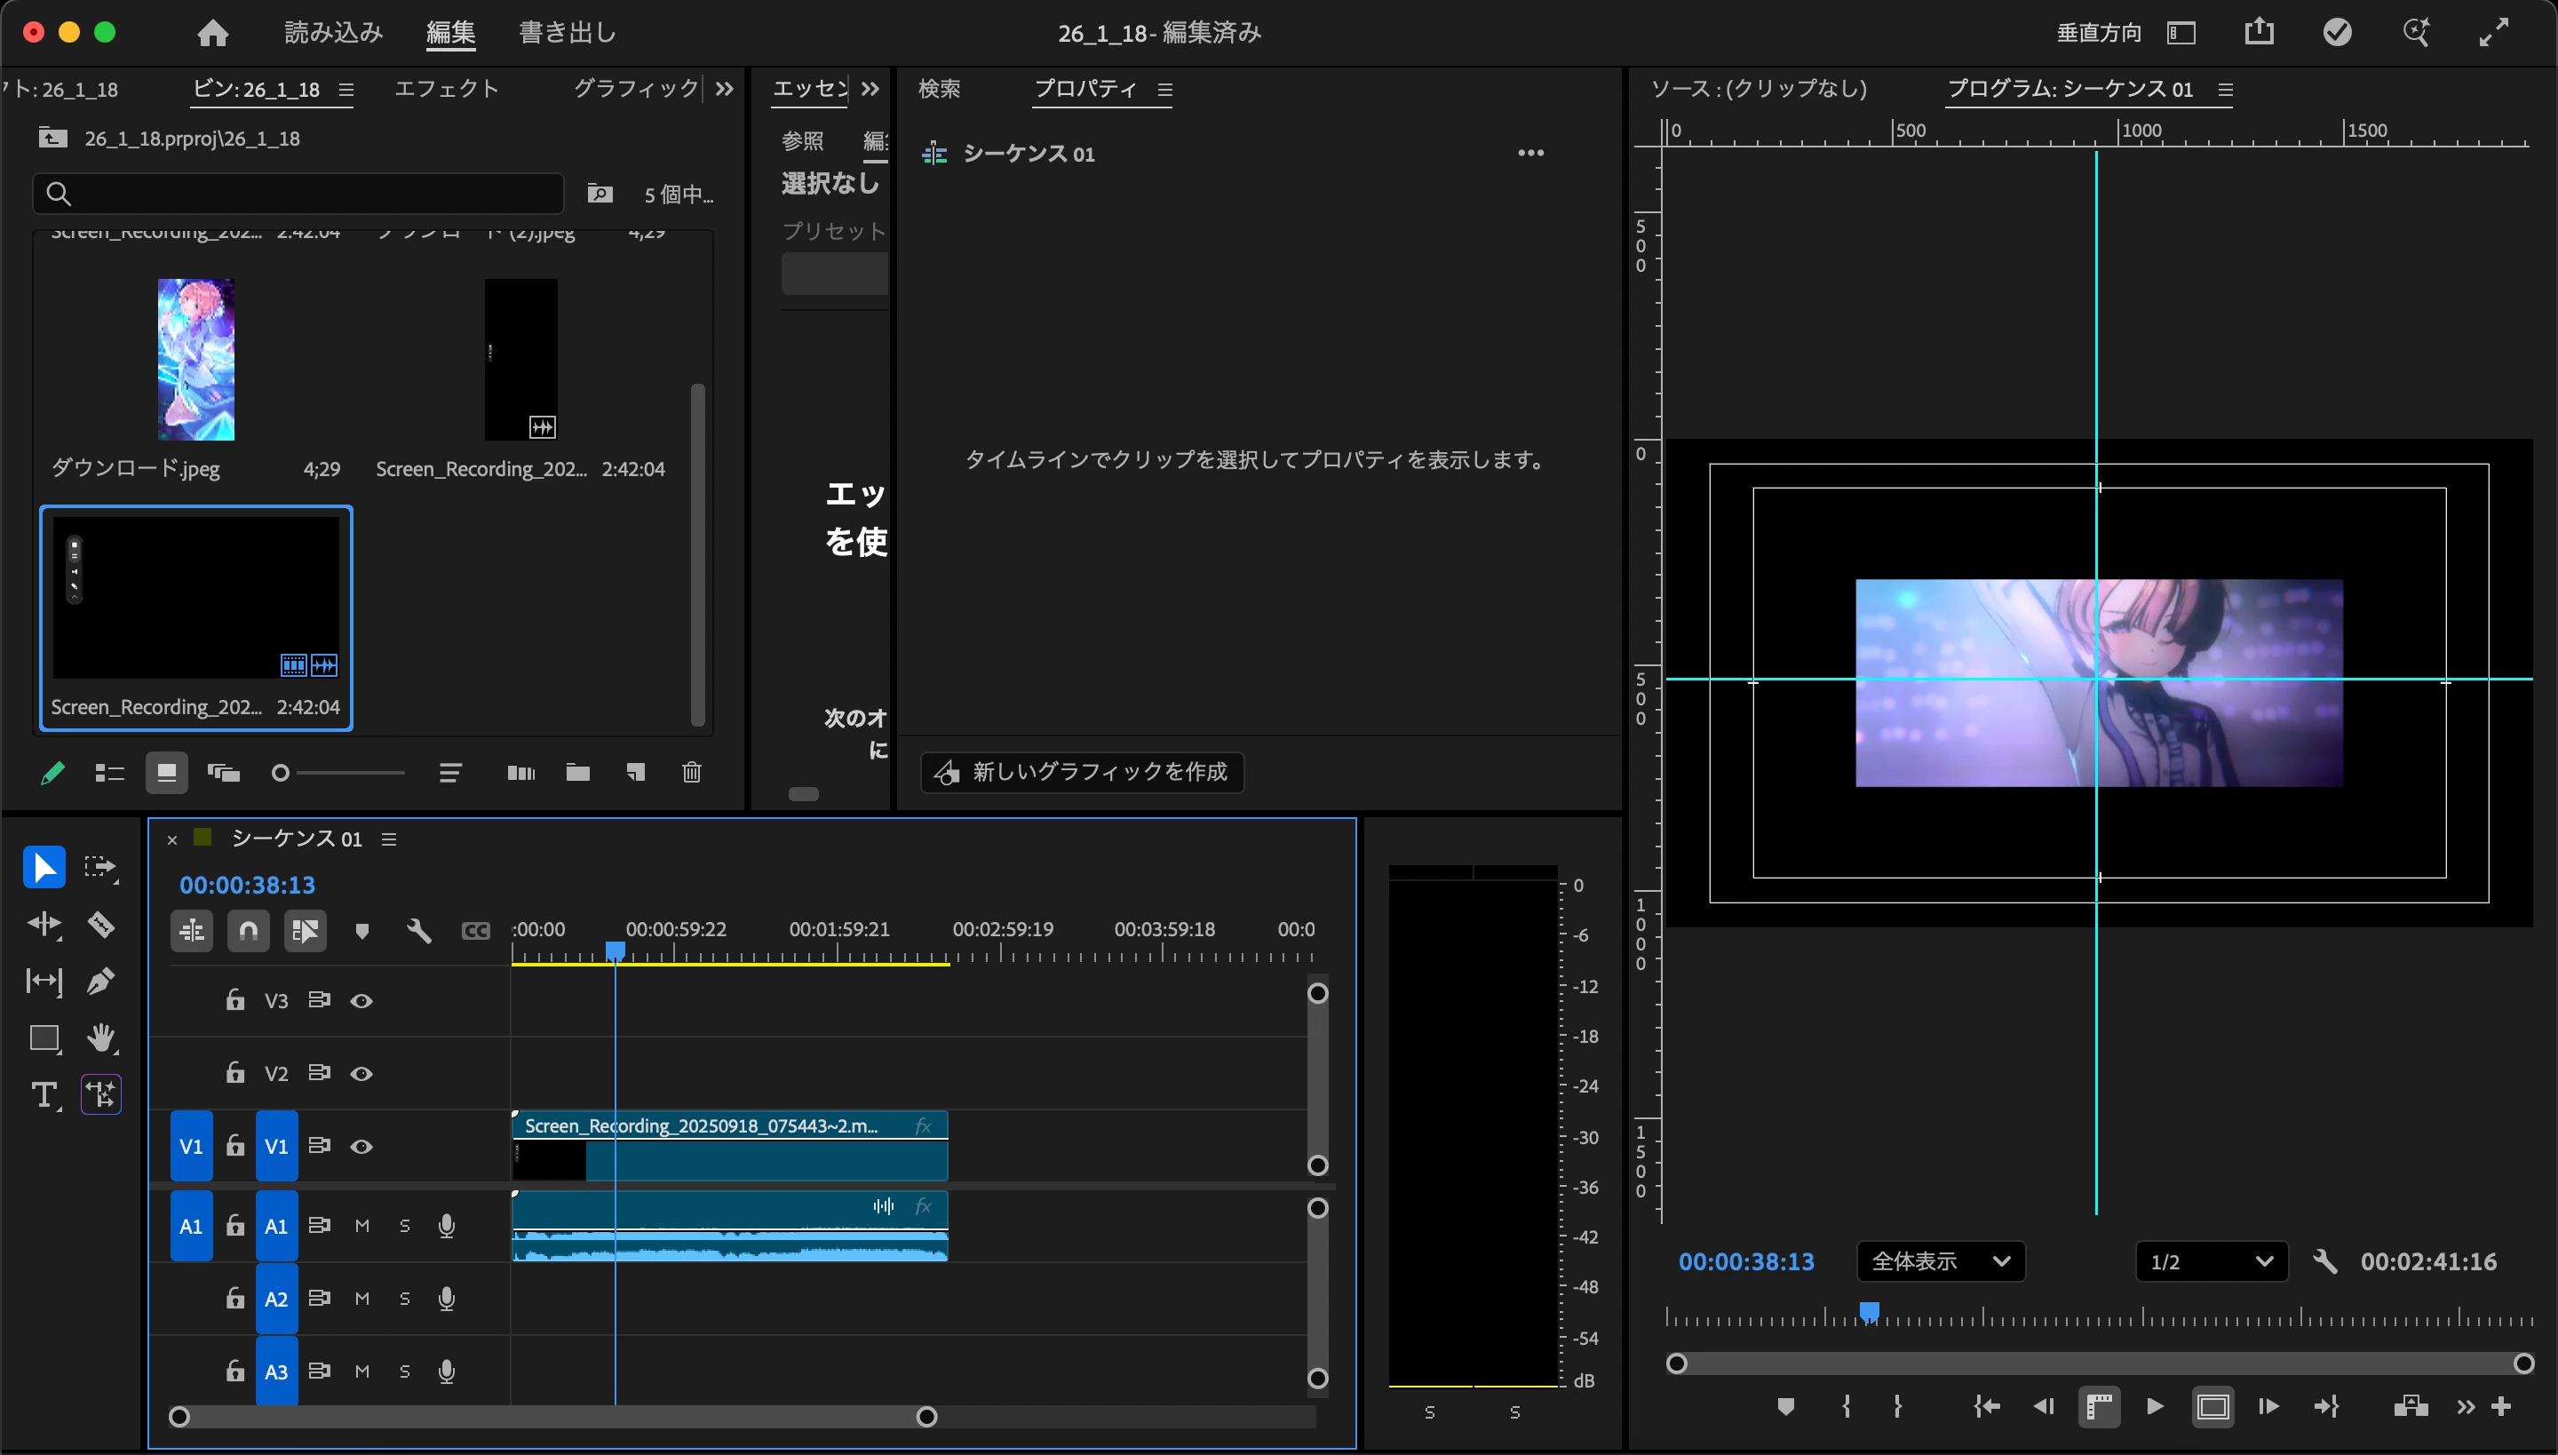Select the Pen tool
The image size is (2558, 1455).
101,982
